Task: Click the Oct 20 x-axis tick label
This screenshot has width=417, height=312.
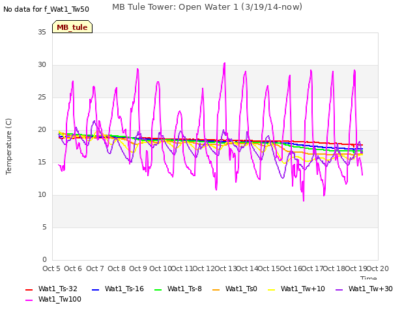Action: pyautogui.click(x=378, y=268)
